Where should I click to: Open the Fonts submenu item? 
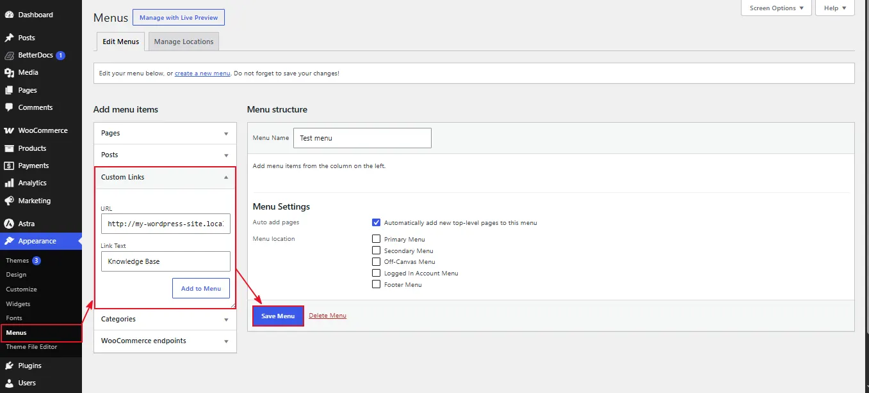[14, 318]
